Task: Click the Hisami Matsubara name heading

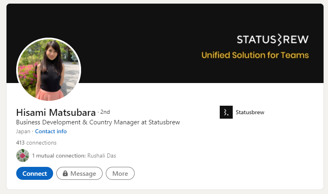Action: pos(56,112)
